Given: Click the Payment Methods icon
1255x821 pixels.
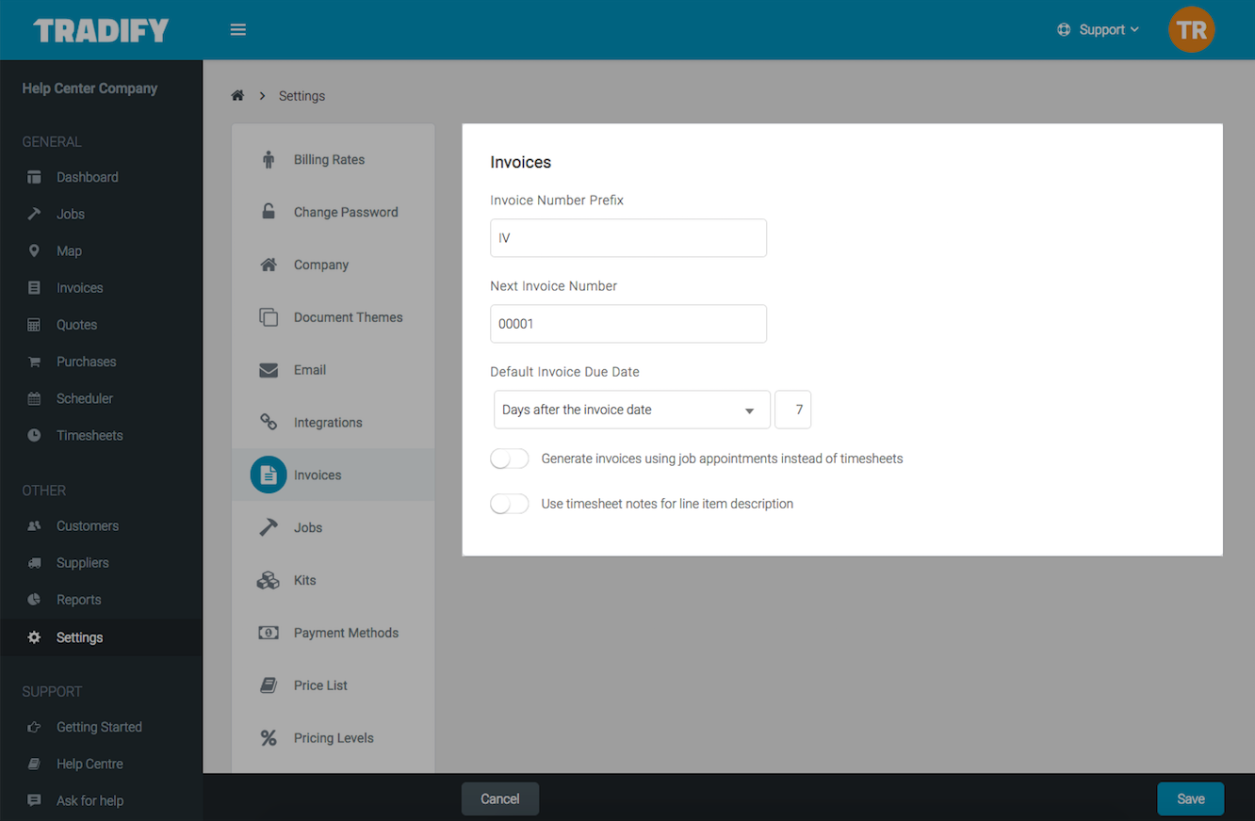Looking at the screenshot, I should click(x=269, y=632).
